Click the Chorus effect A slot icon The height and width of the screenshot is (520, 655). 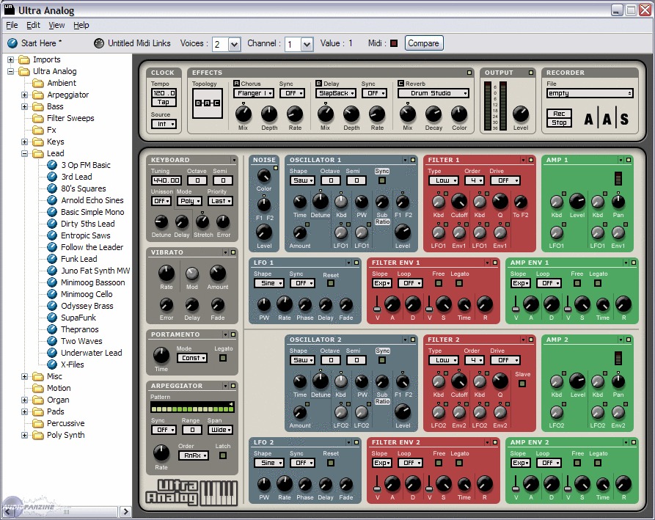[237, 84]
